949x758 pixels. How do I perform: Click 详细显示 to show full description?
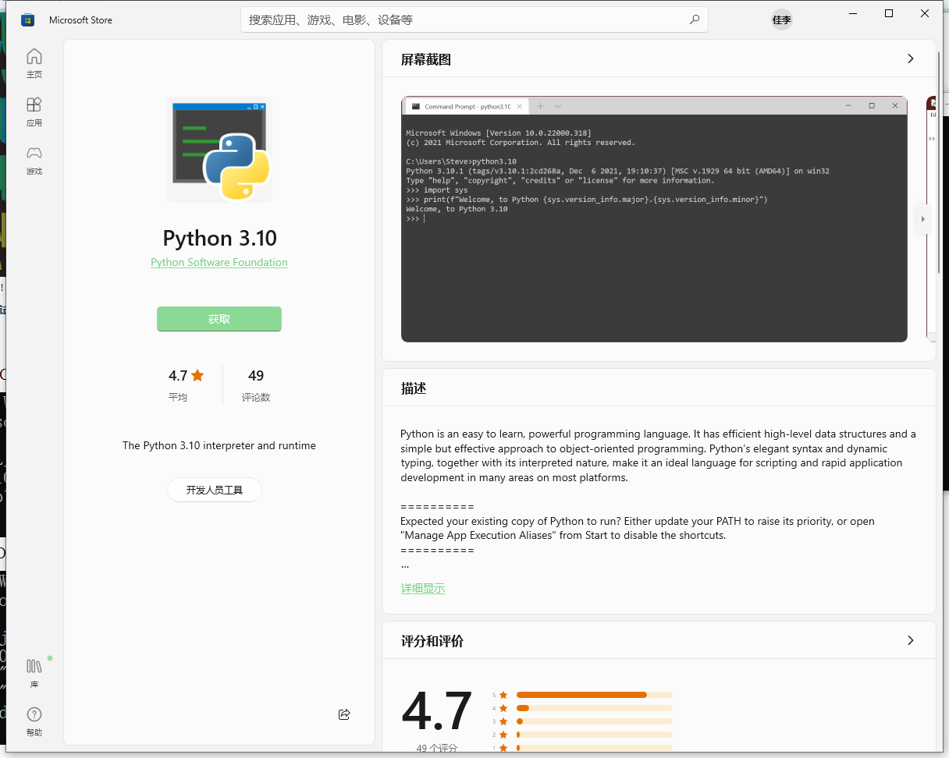pos(423,588)
